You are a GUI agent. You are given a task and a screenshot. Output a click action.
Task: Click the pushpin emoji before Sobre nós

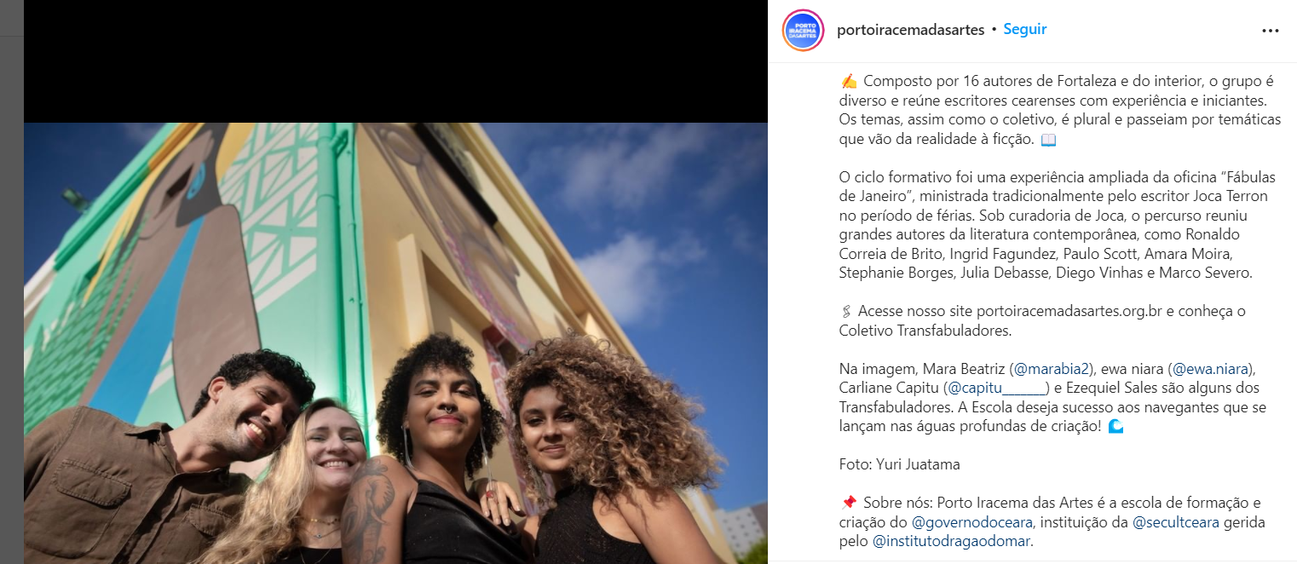pyautogui.click(x=848, y=503)
